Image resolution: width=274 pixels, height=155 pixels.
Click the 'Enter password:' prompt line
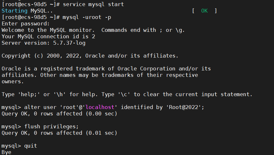pos(26,23)
